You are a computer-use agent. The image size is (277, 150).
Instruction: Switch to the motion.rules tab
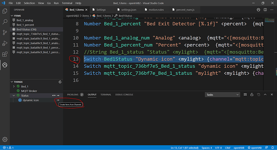pyautogui.click(x=156, y=10)
